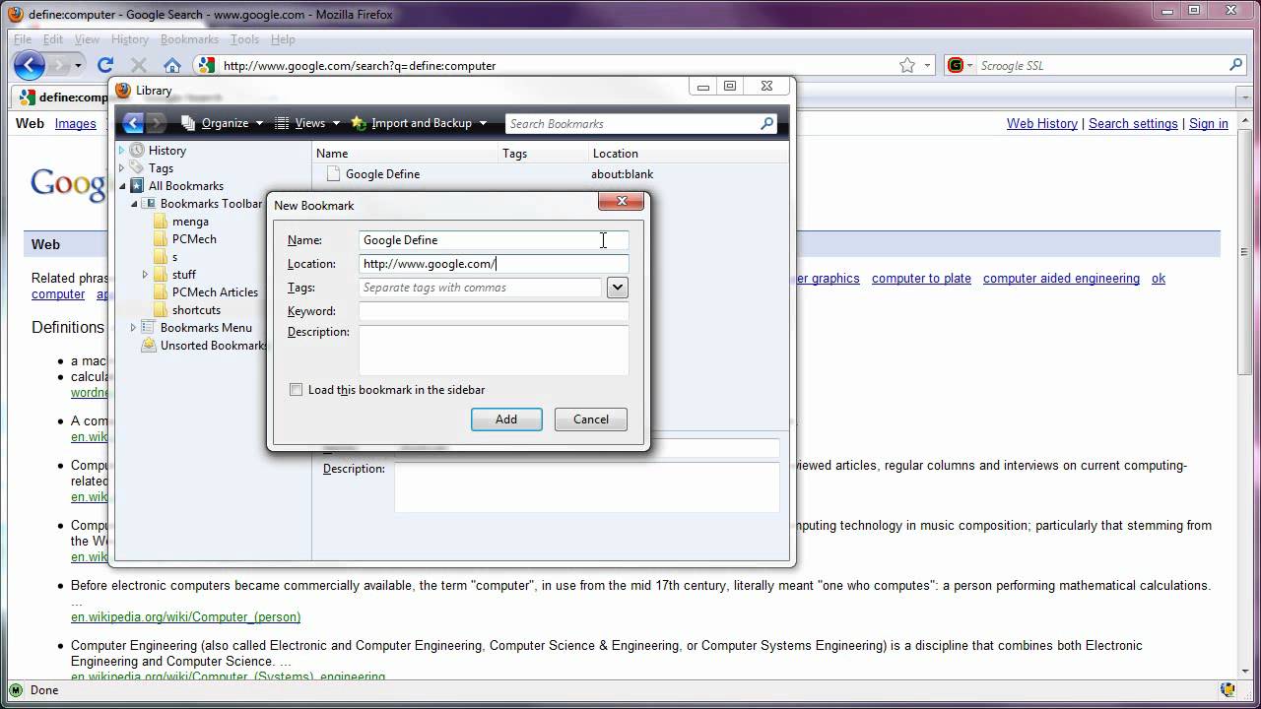Select Unsorted Bookmarks in the tree
This screenshot has width=1261, height=709.
204,346
